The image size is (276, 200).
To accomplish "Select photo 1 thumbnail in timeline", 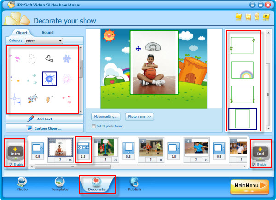I will 60,148.
